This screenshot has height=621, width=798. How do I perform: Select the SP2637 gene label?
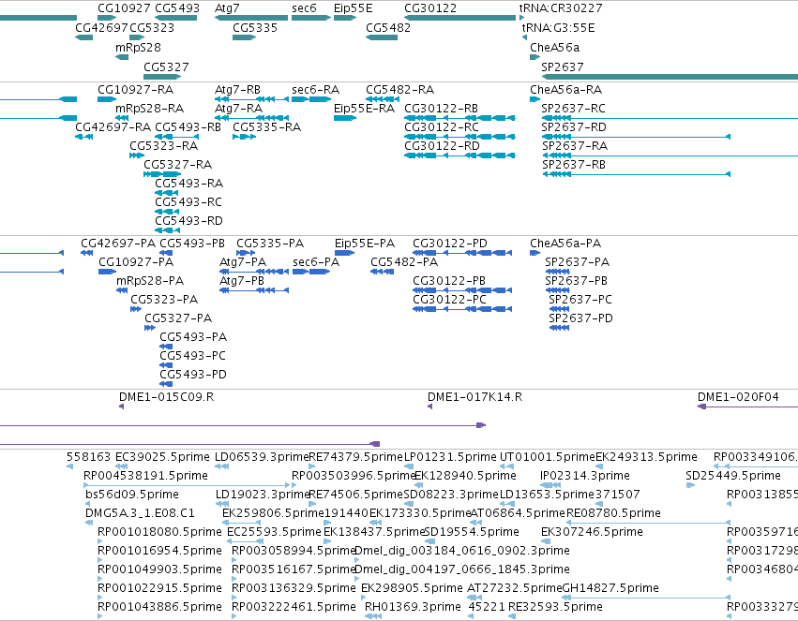563,67
